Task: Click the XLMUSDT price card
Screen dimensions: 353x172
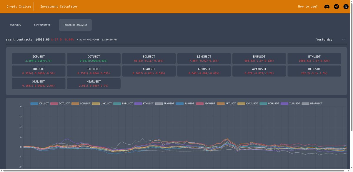Action: click(39, 83)
